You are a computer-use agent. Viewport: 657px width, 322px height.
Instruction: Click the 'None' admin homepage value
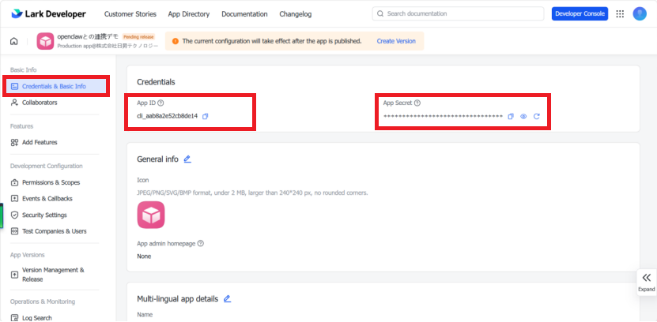pyautogui.click(x=144, y=256)
